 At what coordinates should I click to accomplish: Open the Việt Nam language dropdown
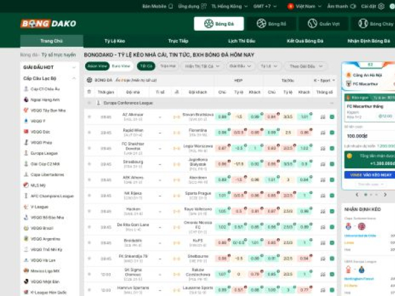coord(303,5)
